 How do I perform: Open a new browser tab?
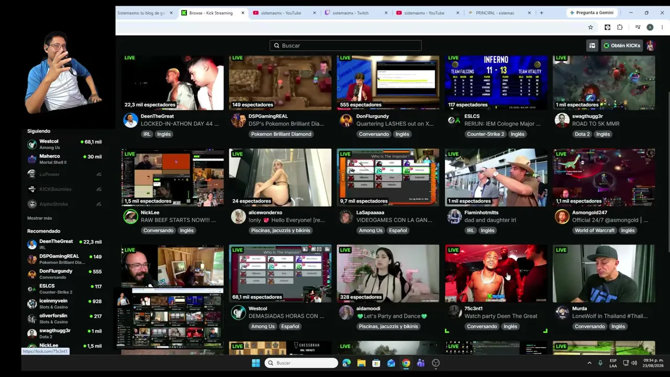pos(541,13)
